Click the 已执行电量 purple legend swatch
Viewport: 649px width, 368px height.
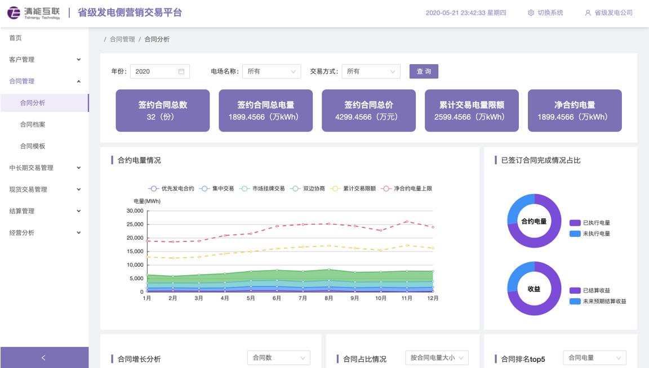coord(575,223)
